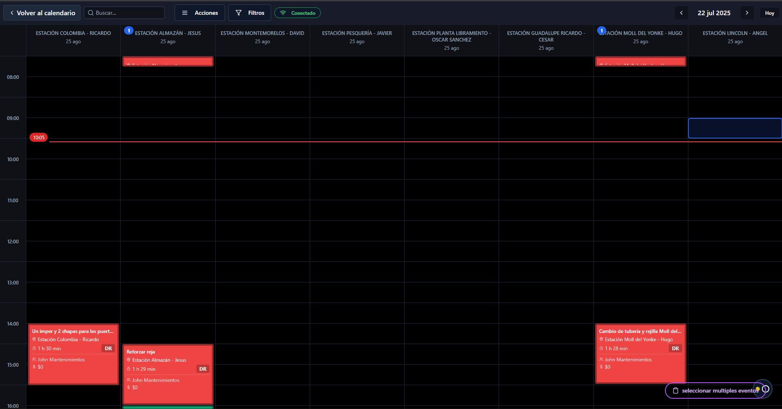This screenshot has height=409, width=782.
Task: Select header Estación Planta Libramiento - Oscar Sanchez
Action: [x=451, y=40]
